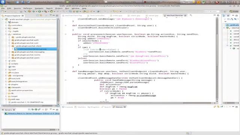Expand grails.plugin.wschat.cam package
The image size is (240, 135).
pyautogui.click(x=9, y=43)
